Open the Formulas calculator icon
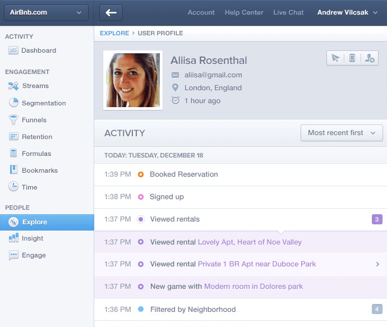Image resolution: width=387 pixels, height=327 pixels. point(13,154)
